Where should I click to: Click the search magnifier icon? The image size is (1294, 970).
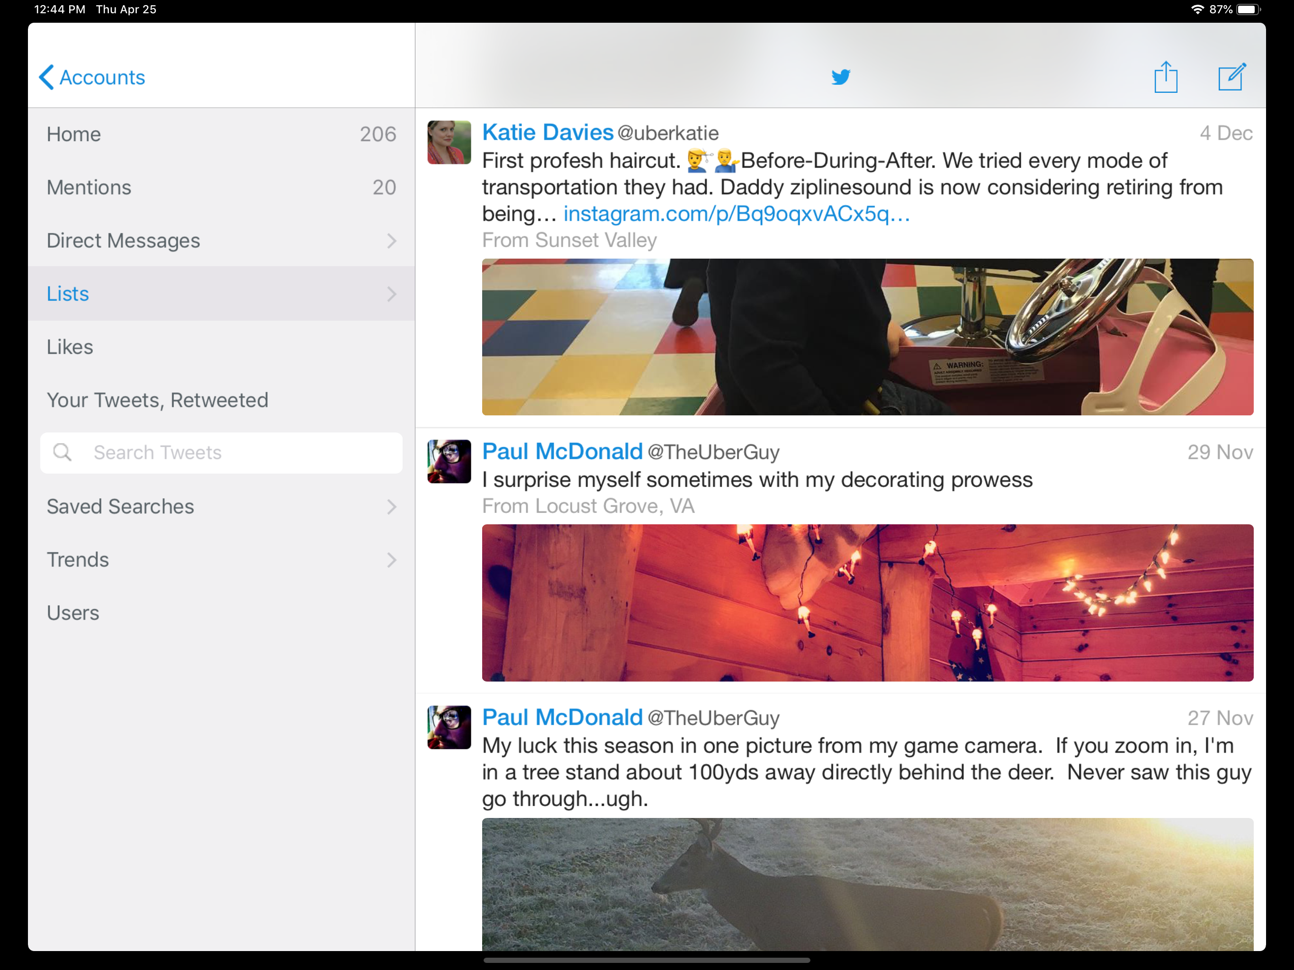[x=62, y=452]
